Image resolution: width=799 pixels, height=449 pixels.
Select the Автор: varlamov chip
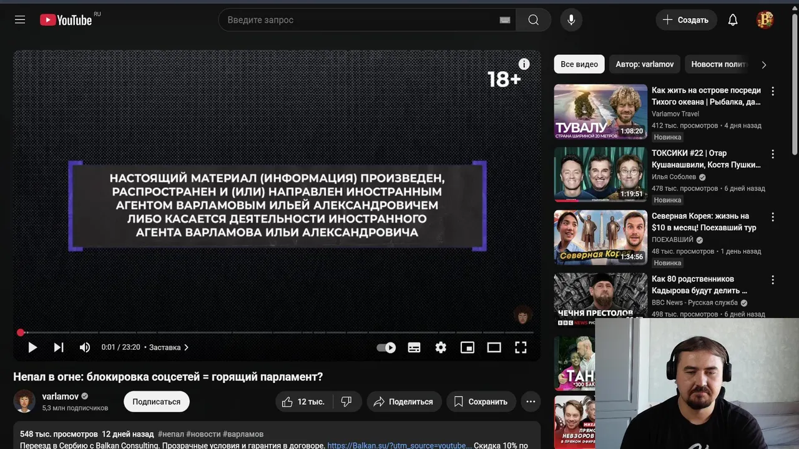pyautogui.click(x=645, y=64)
